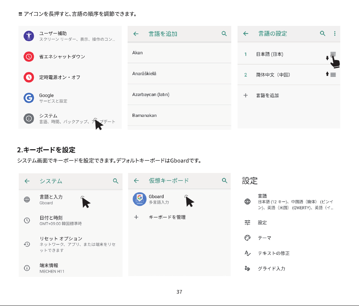The image size is (359, 306).
Task: Open 端末情報 MECHEN H11 entry
Action: [71, 268]
